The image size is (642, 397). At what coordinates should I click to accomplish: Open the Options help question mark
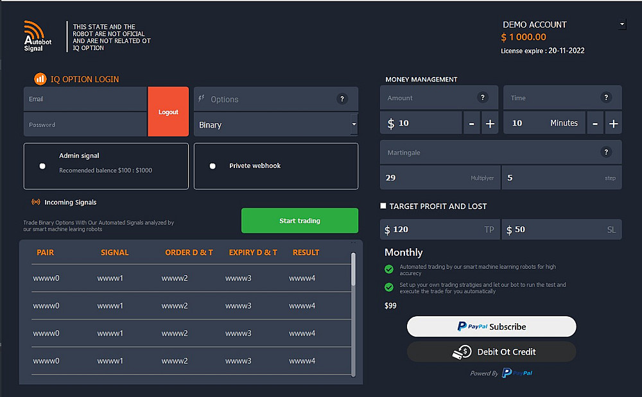(x=342, y=99)
